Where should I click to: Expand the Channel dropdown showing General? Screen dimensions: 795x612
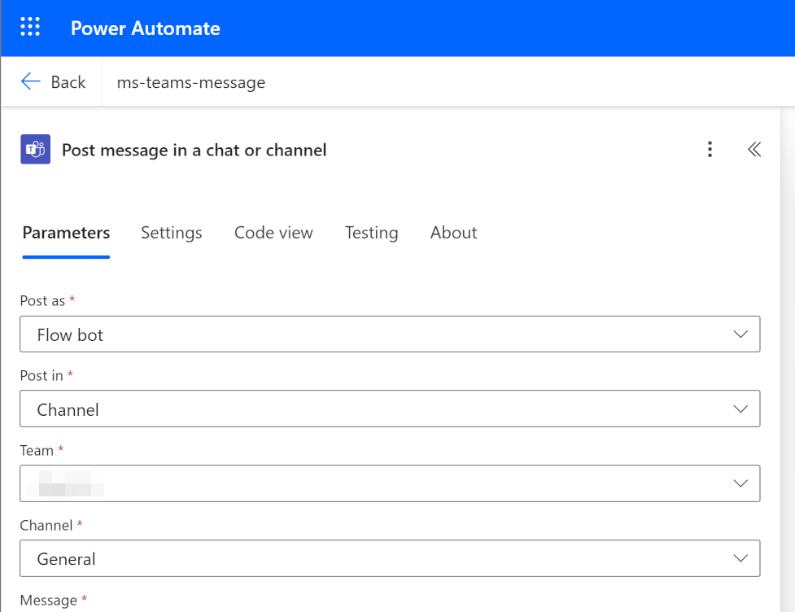pyautogui.click(x=740, y=558)
